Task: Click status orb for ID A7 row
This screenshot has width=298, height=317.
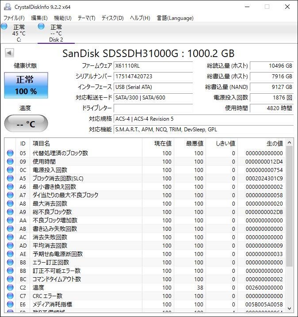Action: tap(10, 195)
